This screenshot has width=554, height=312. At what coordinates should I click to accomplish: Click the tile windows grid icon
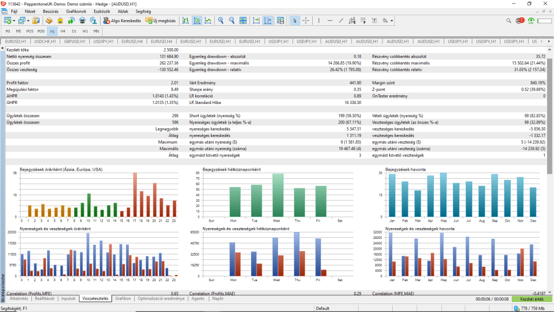(243, 21)
